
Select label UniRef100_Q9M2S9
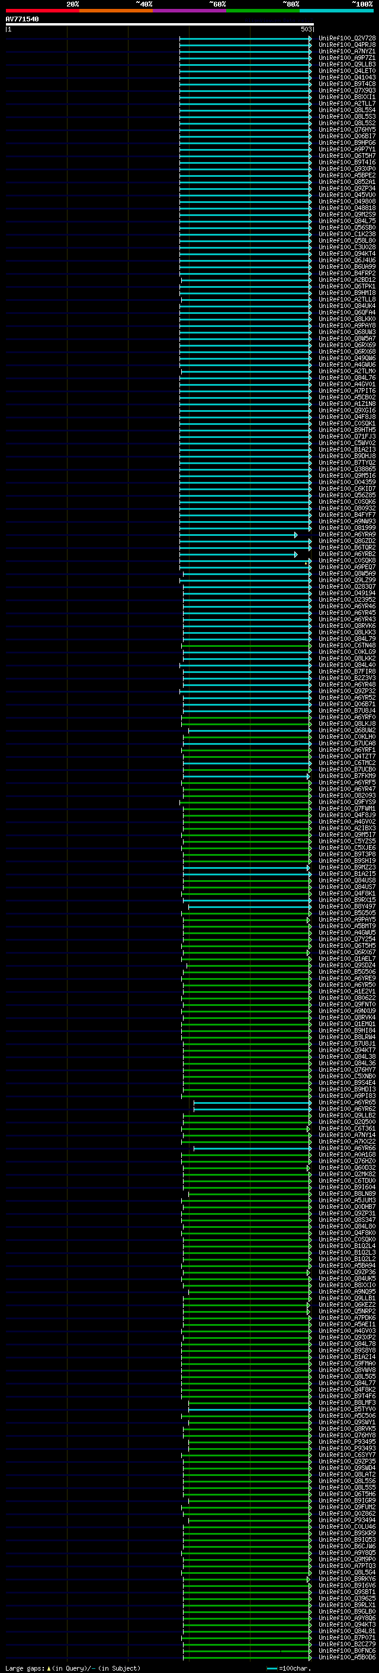coord(346,214)
